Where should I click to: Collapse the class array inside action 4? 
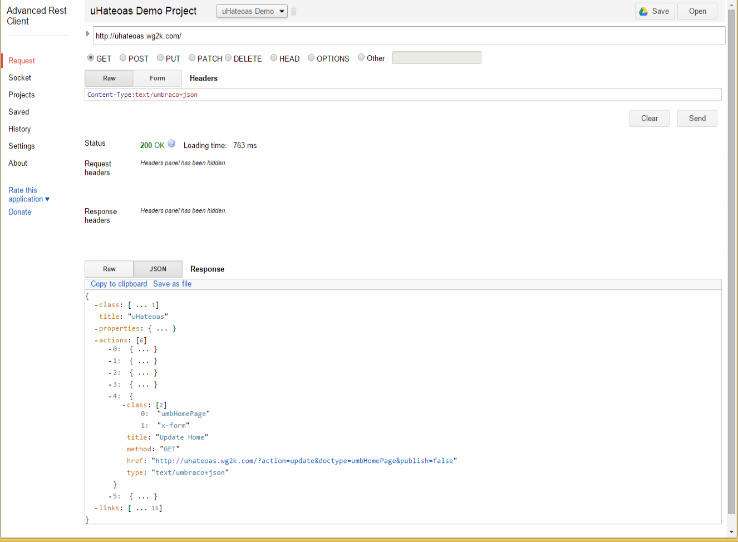click(124, 405)
